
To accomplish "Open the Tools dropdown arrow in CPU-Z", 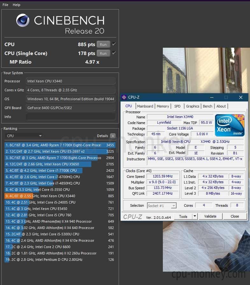I will pyautogui.click(x=195, y=217).
